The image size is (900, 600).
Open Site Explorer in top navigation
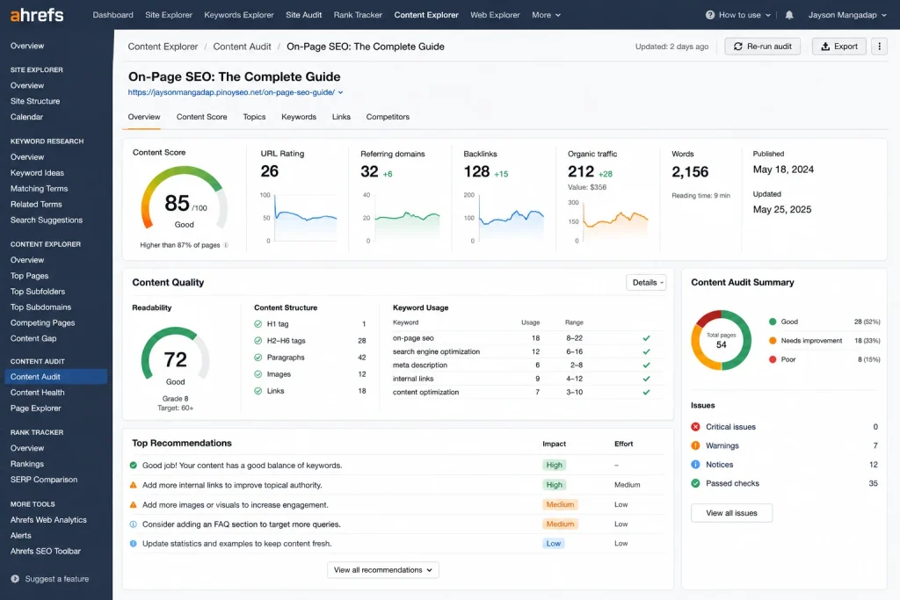click(x=169, y=15)
